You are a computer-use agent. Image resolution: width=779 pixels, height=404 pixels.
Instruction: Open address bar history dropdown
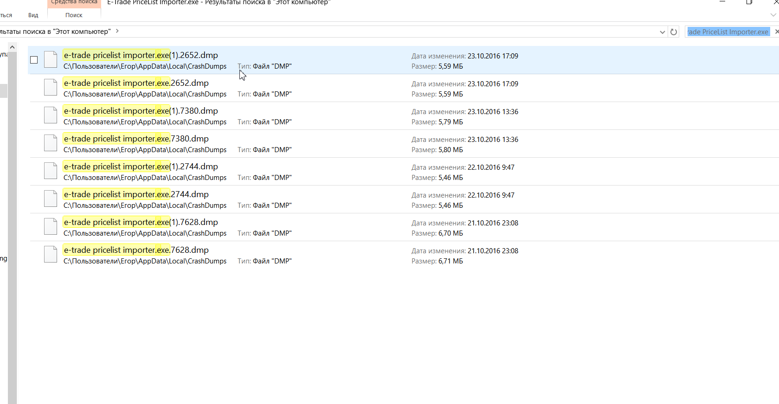(663, 32)
